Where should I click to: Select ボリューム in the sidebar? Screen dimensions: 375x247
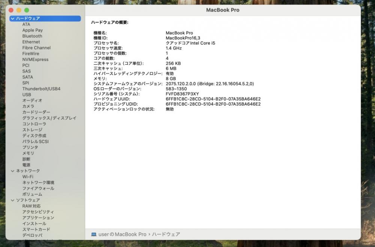coord(32,194)
